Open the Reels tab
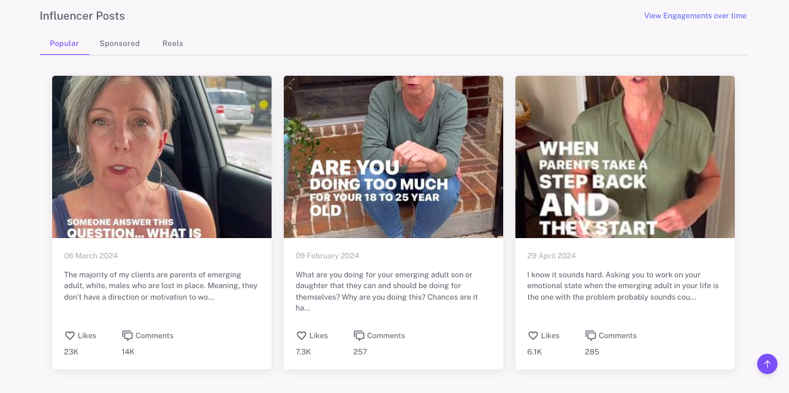 coord(173,43)
